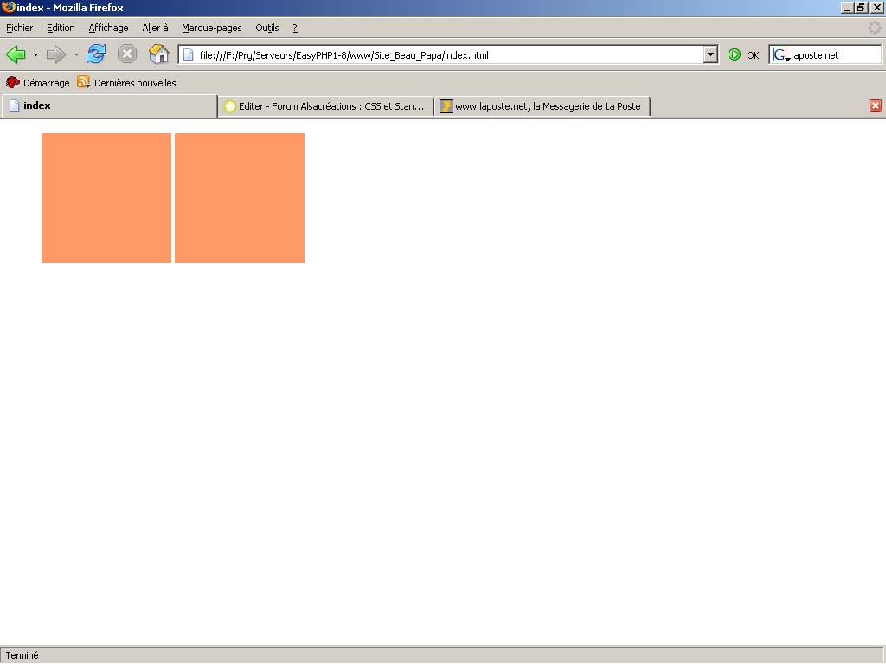This screenshot has height=664, width=886.
Task: Click the Forward arrow button
Action: click(x=56, y=55)
